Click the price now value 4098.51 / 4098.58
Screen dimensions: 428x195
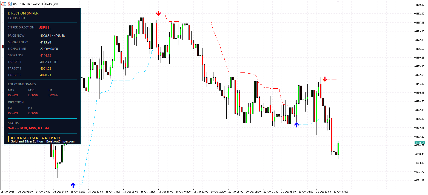[x=52, y=36]
